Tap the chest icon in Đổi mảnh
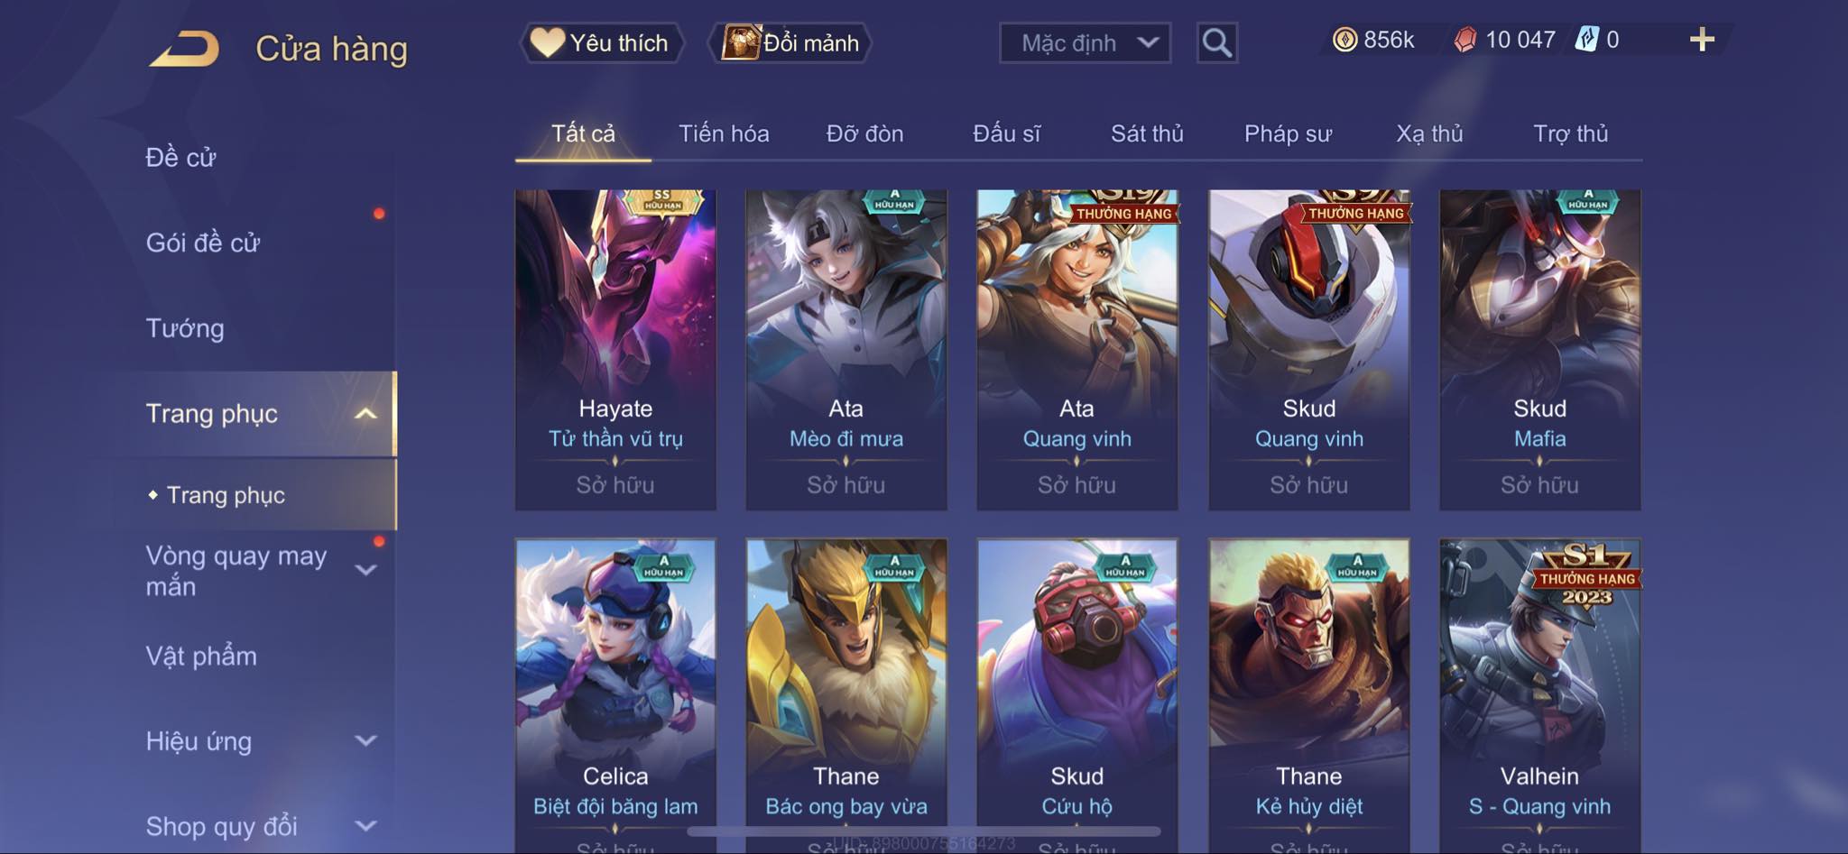 click(x=740, y=42)
